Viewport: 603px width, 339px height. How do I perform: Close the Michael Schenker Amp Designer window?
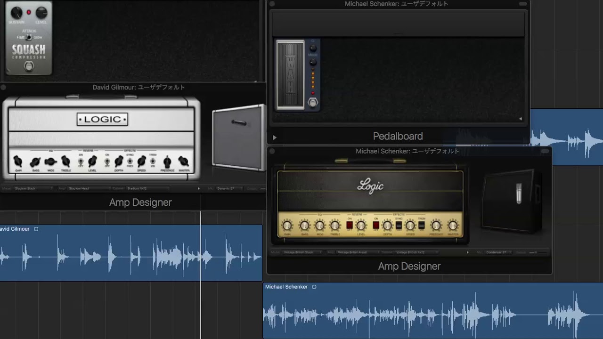pos(272,151)
